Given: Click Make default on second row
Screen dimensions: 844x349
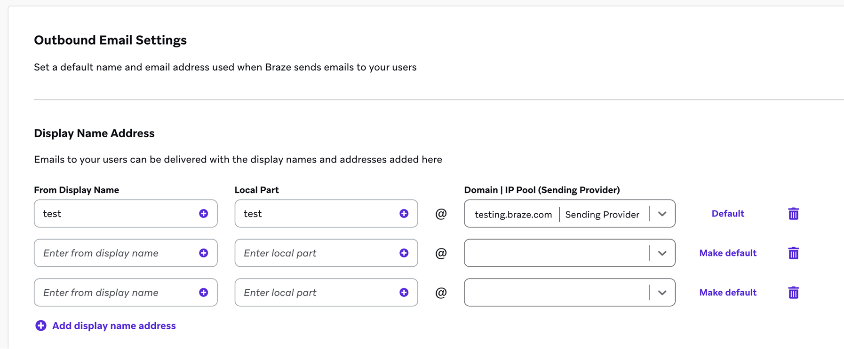Looking at the screenshot, I should [x=727, y=253].
